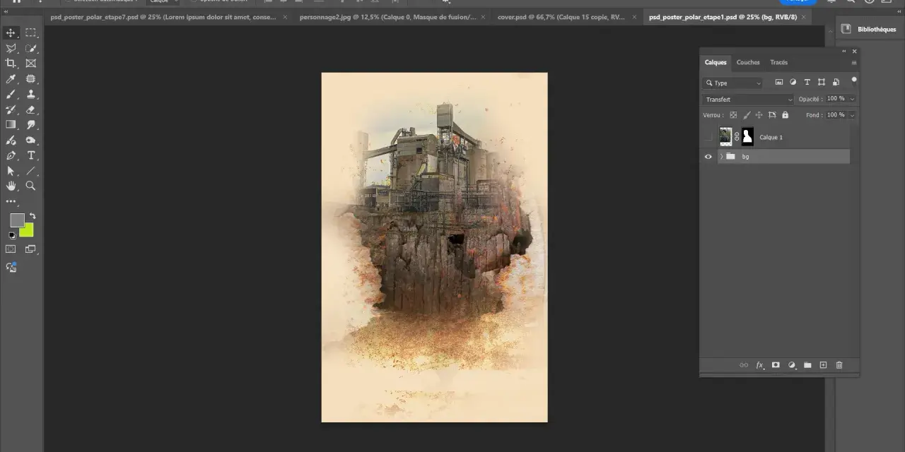Switch to the Couches tab
This screenshot has width=905, height=452.
[x=748, y=62]
